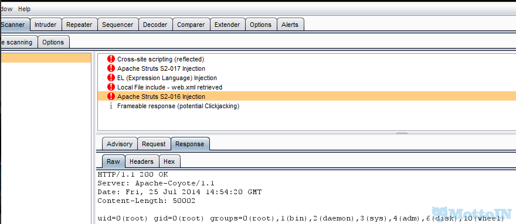Open the Comparer tab
Viewport: 516px width, 224px height.
coord(191,25)
